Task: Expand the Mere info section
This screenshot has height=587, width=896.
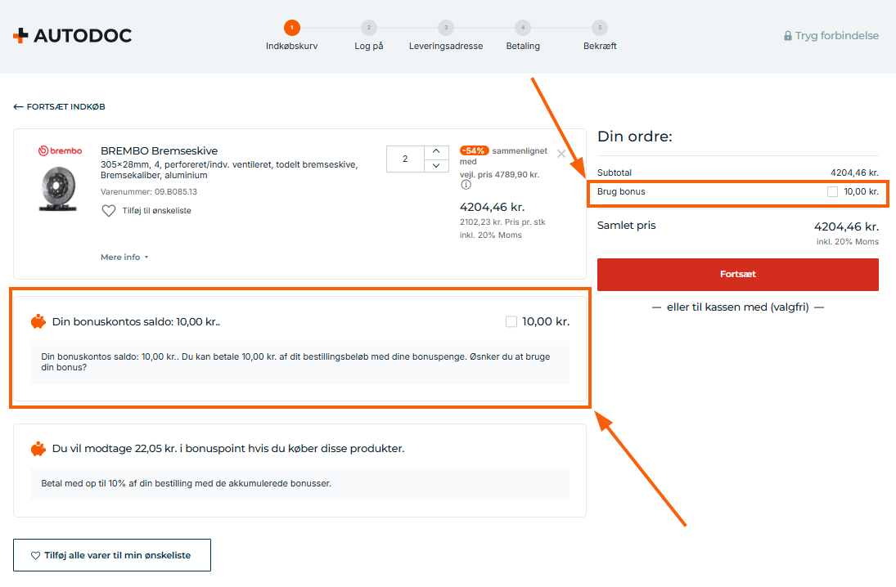Action: [124, 257]
